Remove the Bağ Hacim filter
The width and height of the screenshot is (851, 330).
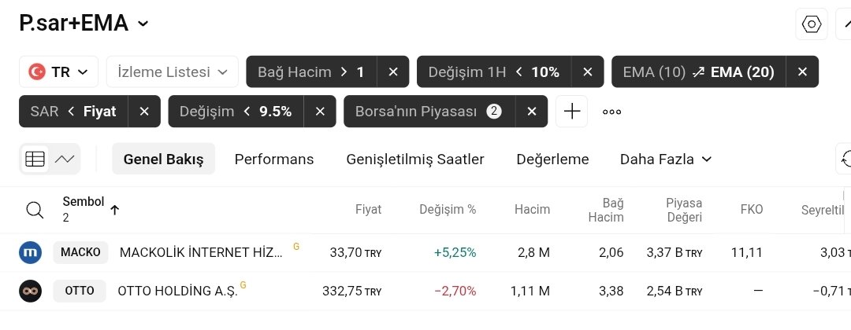[x=392, y=72]
